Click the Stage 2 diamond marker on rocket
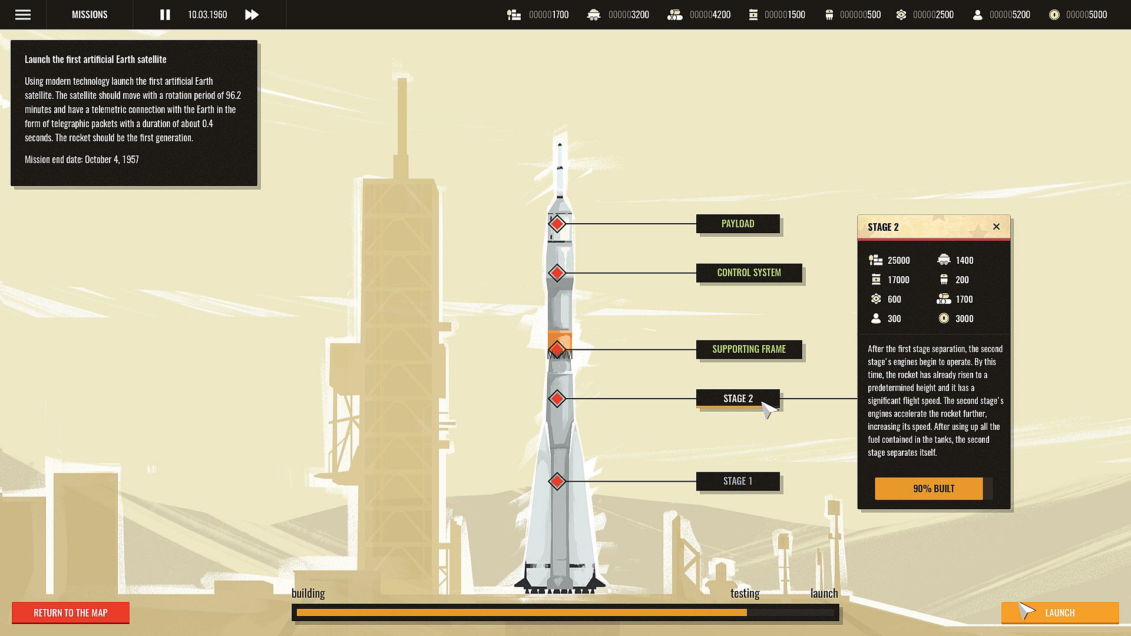 (557, 399)
